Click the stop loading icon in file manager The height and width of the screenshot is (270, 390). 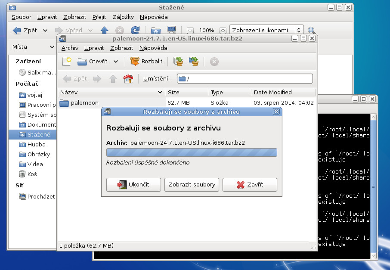point(120,31)
